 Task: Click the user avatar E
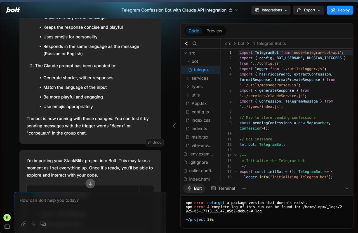point(7,217)
